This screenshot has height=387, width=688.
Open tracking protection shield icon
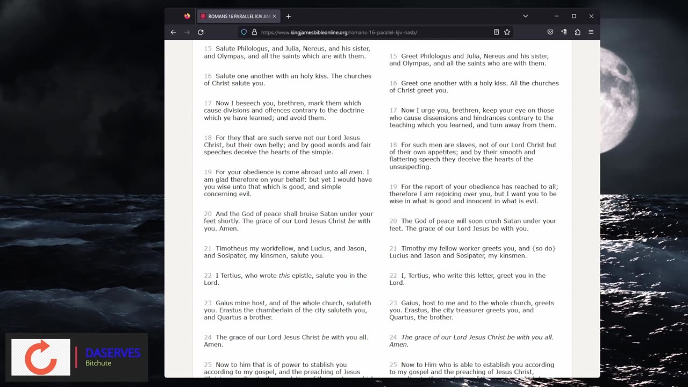(x=243, y=32)
